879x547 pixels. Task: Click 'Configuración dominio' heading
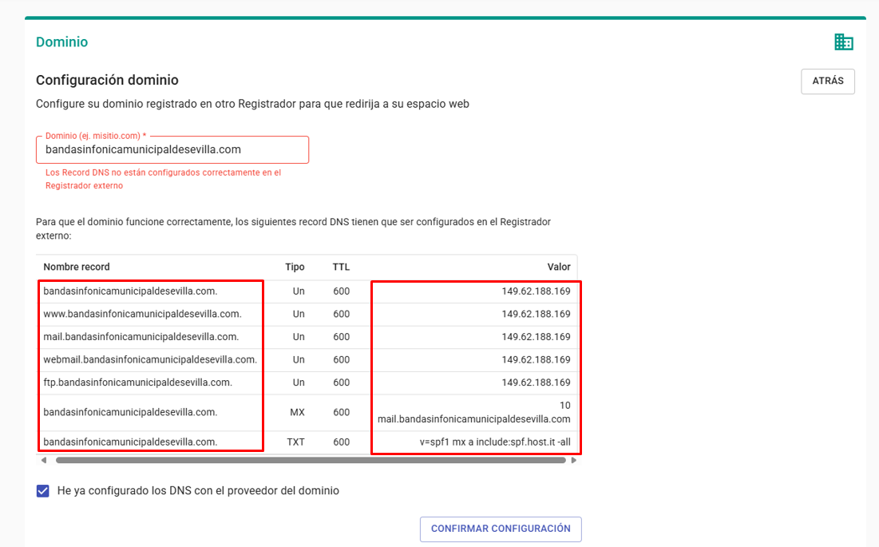107,80
